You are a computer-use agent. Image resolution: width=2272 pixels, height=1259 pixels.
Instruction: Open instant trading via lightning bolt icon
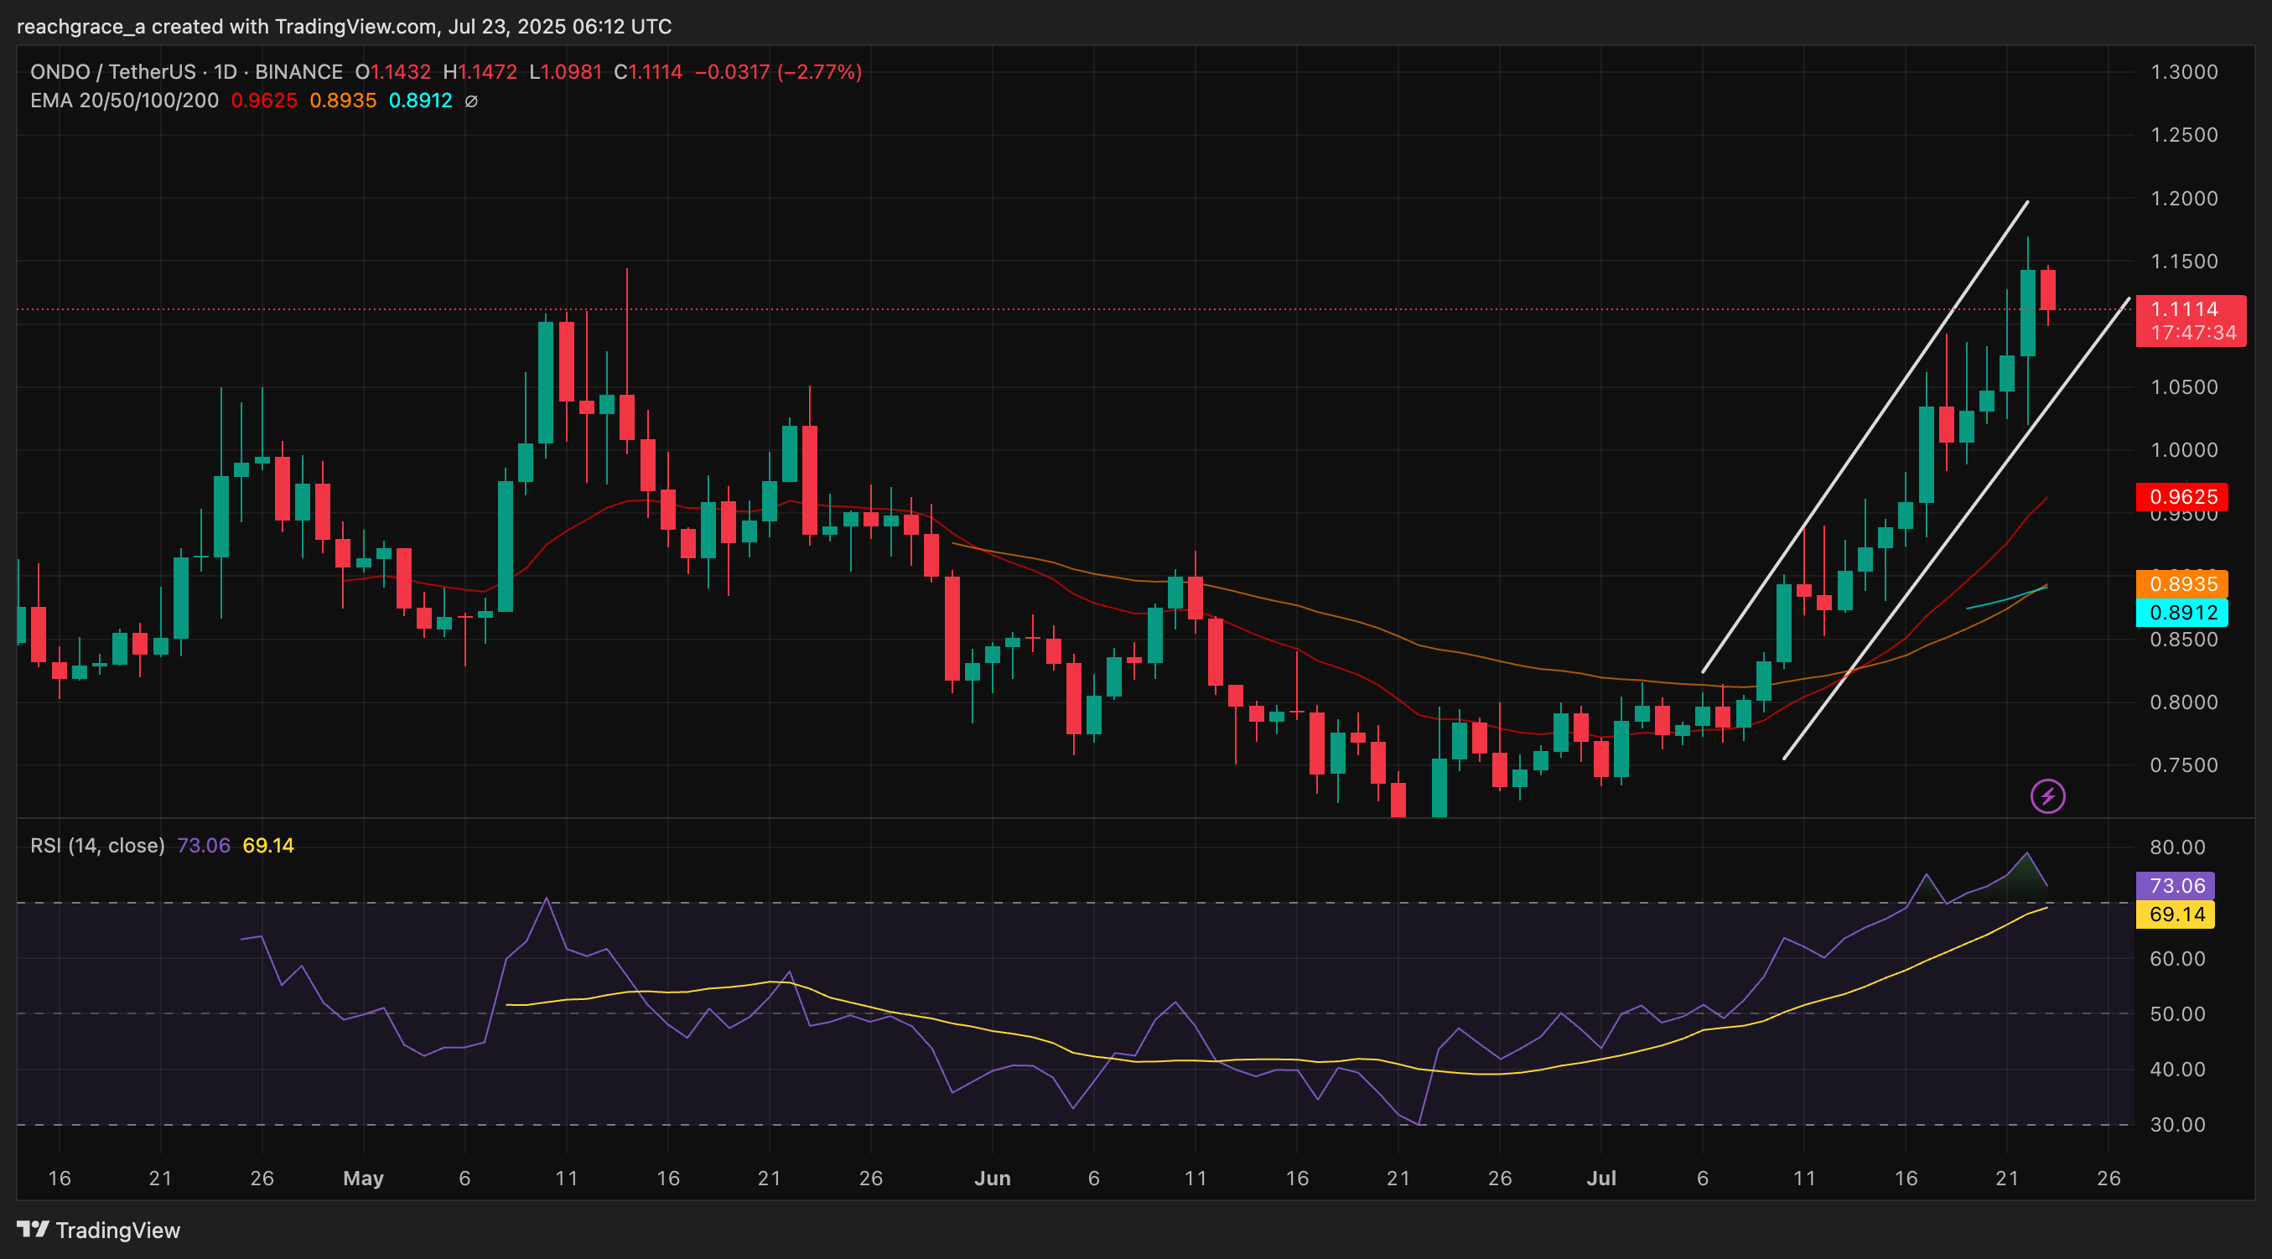(x=2050, y=796)
